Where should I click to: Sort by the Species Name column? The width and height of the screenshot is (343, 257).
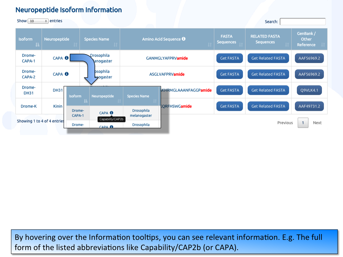(x=100, y=39)
